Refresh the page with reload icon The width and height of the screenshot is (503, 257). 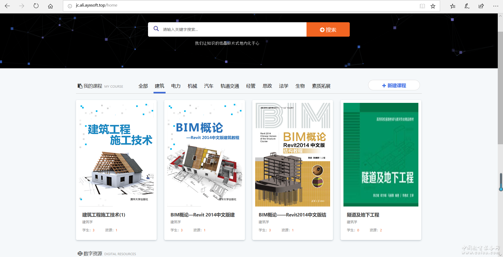[x=36, y=6]
